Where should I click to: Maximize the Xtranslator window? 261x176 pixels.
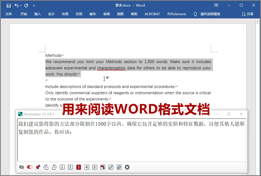pos(229,114)
